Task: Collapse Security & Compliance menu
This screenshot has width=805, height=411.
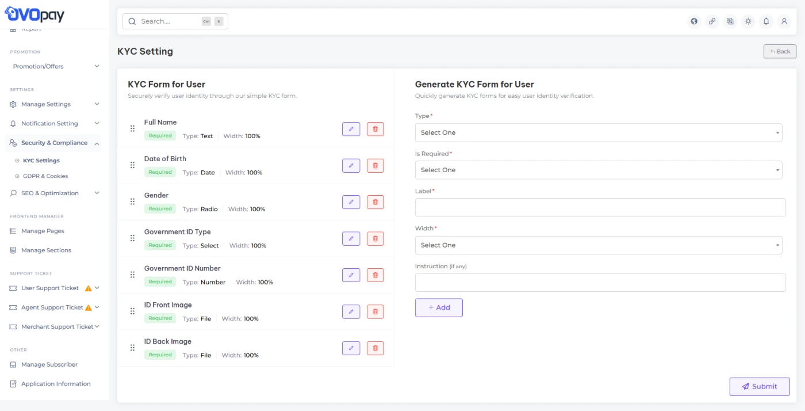Action: click(x=53, y=143)
